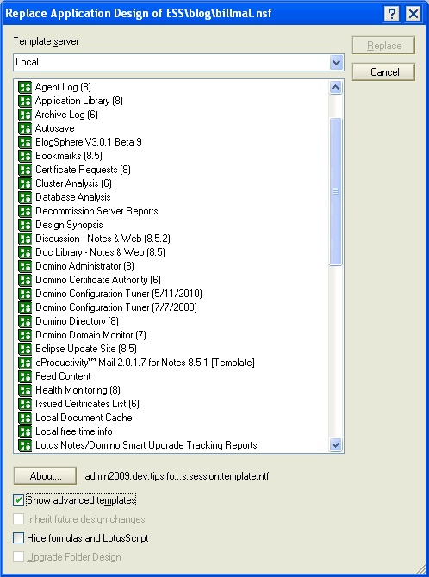Click the Doc Library - Notes & Web icon
This screenshot has height=577, width=429.
pos(25,252)
